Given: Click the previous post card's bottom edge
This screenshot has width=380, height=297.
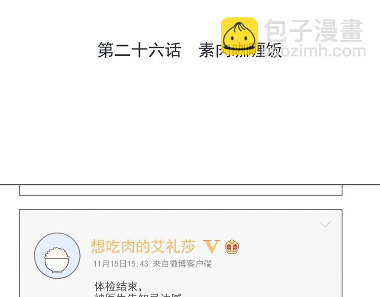Looking at the screenshot, I should [181, 195].
